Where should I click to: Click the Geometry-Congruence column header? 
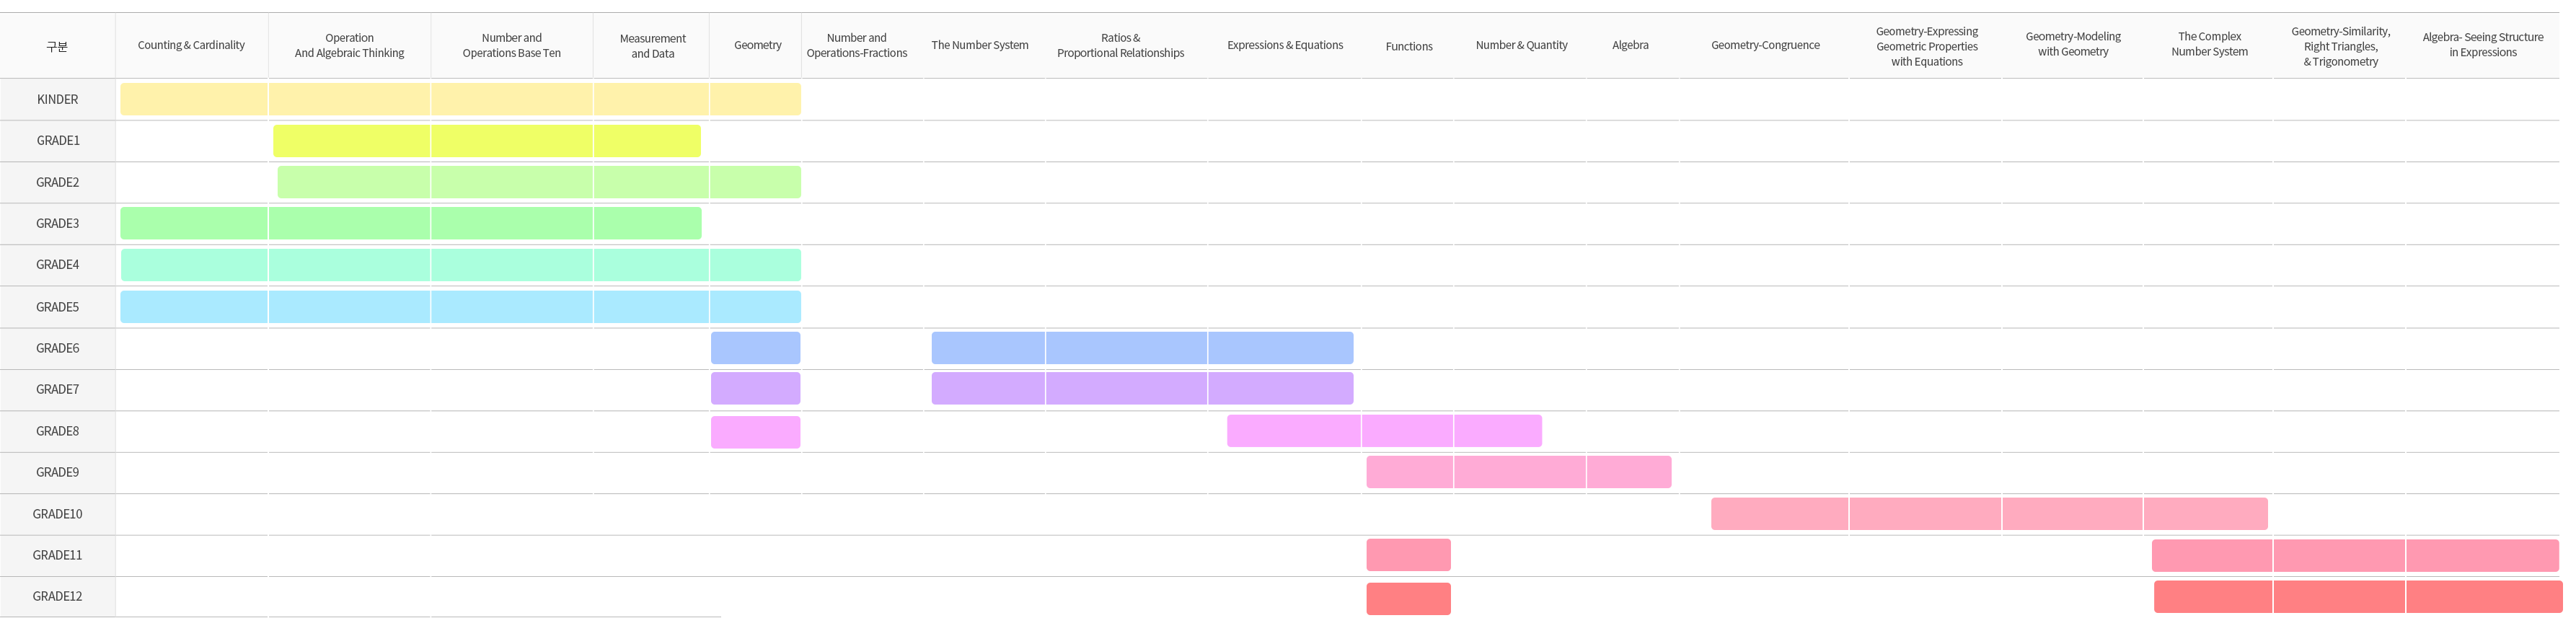(x=1764, y=45)
